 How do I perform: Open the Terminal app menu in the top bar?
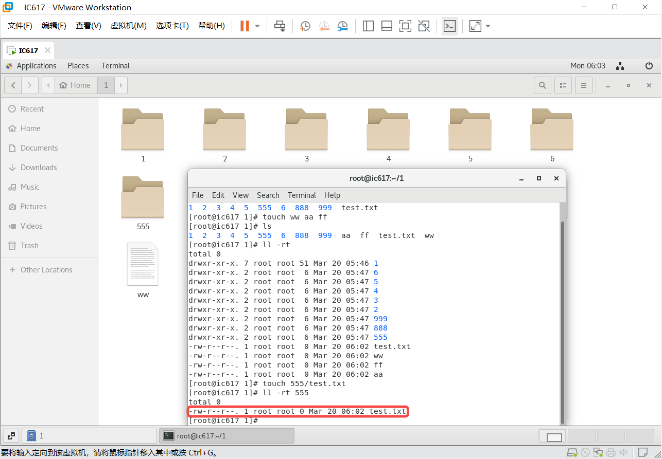[x=115, y=66]
